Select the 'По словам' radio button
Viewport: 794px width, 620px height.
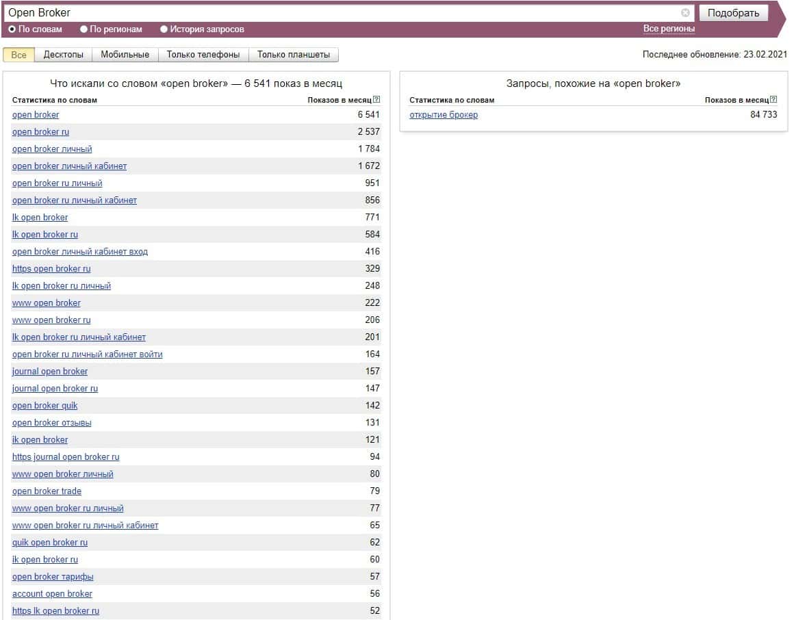tap(12, 29)
